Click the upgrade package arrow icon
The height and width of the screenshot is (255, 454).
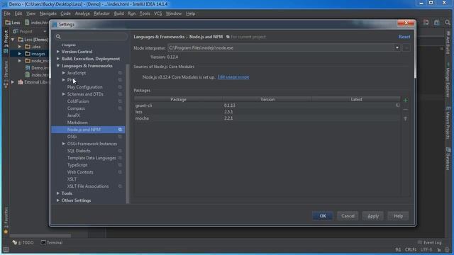[405, 119]
